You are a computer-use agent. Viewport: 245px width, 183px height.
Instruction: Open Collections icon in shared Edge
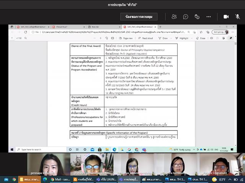pyautogui.click(x=208, y=32)
